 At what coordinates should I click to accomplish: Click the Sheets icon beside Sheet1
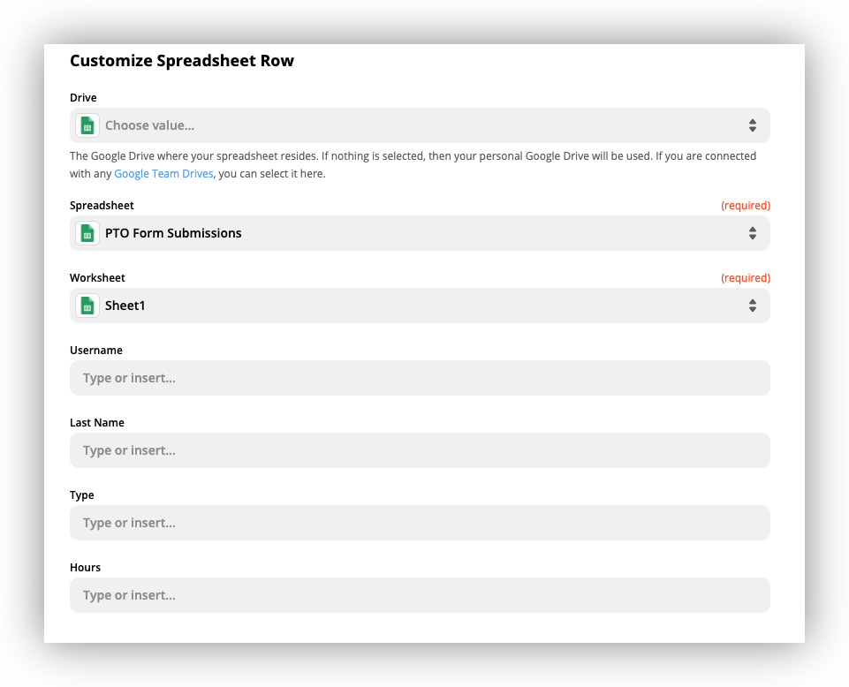[x=87, y=306]
